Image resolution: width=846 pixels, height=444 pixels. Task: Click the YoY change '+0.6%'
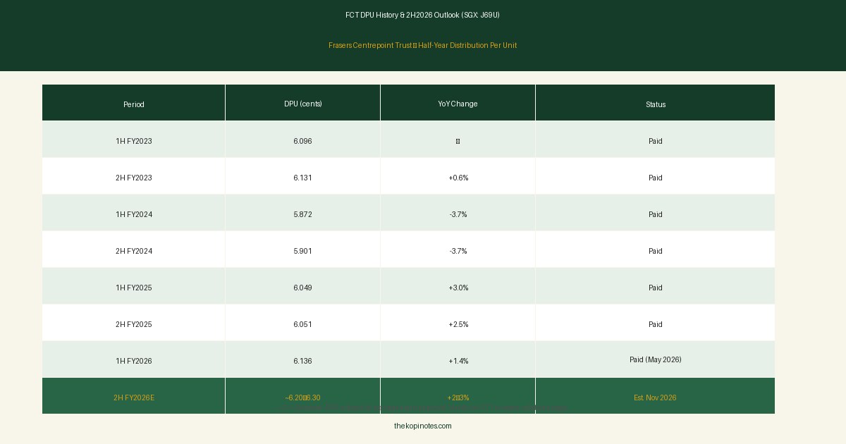coord(458,178)
